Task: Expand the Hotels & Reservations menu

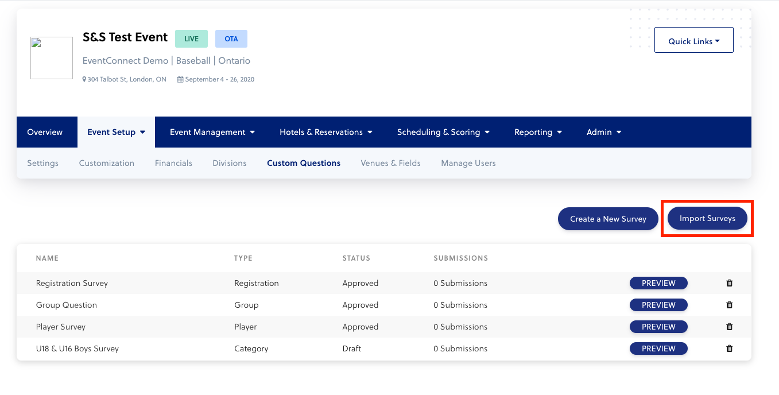Action: [326, 132]
